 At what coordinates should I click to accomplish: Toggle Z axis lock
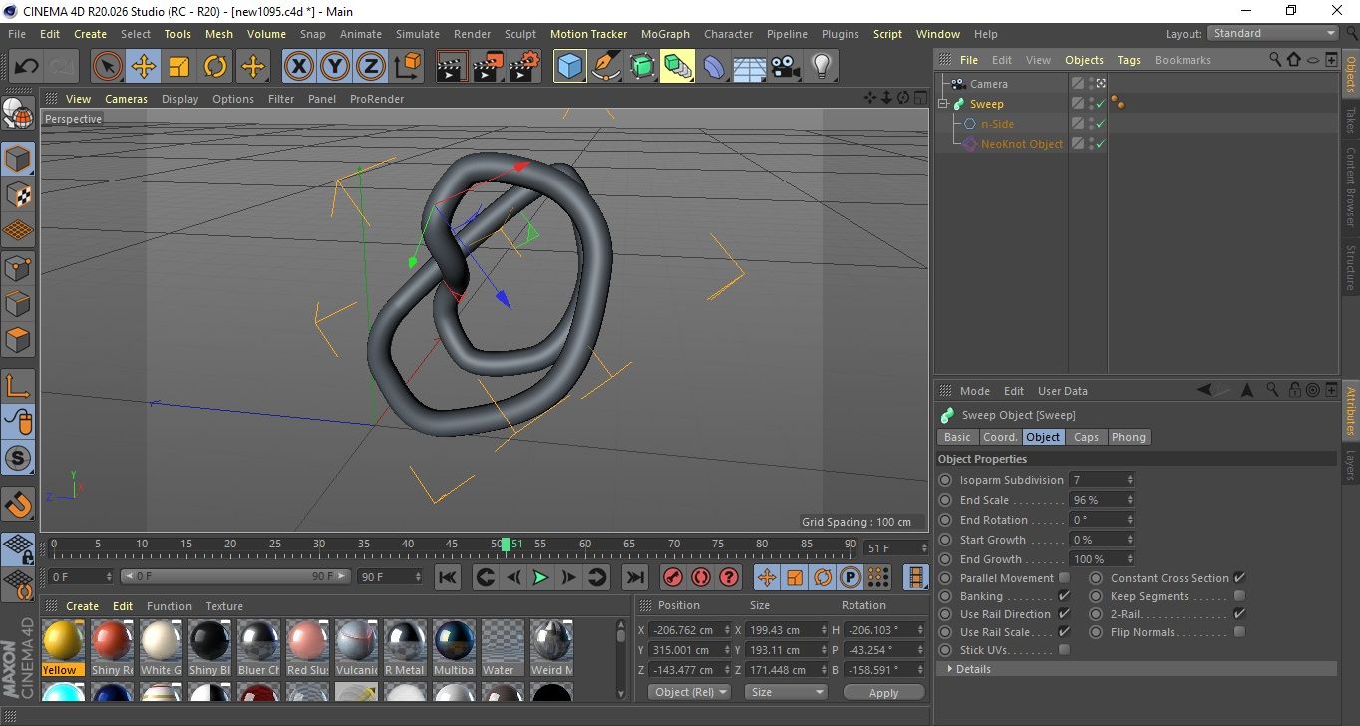[x=371, y=67]
